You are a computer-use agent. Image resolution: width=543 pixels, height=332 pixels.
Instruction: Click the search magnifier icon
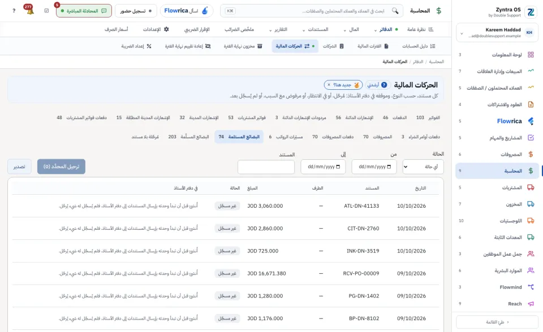point(395,11)
